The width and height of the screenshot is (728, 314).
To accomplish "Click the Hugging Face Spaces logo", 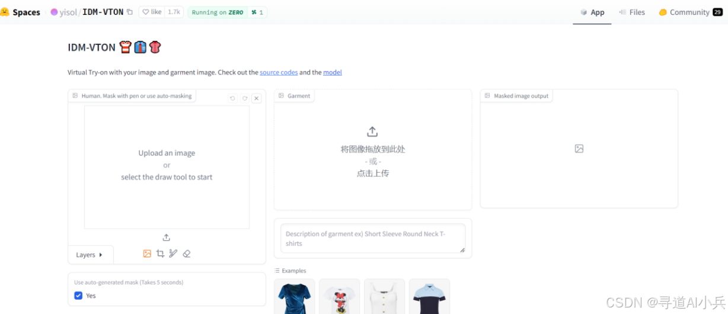I will [x=5, y=12].
